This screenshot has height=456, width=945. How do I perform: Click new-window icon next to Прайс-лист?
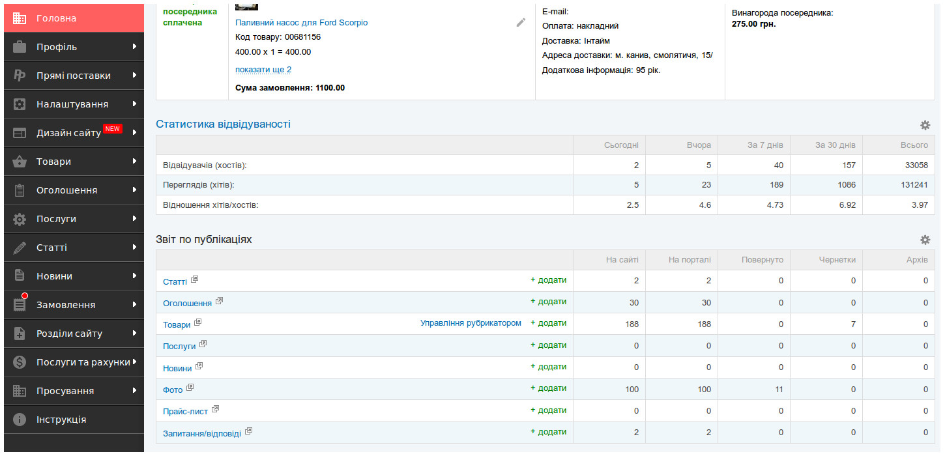pos(216,410)
